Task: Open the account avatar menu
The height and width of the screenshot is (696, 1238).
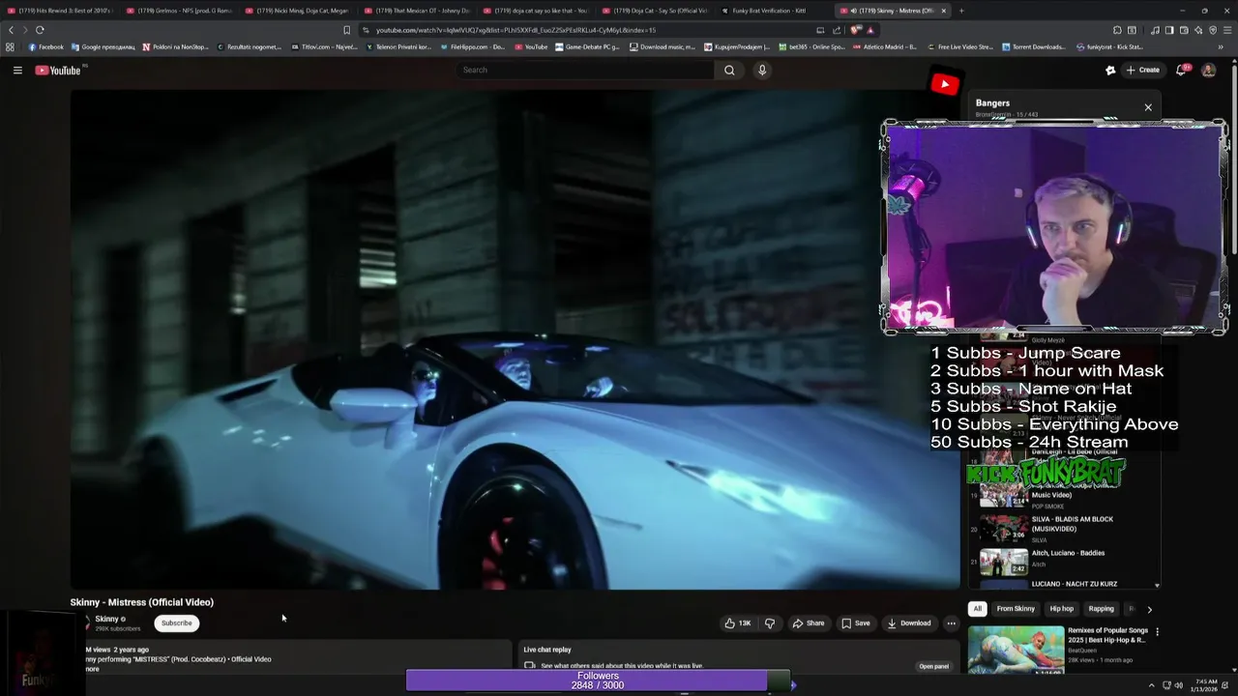Action: 1208,70
